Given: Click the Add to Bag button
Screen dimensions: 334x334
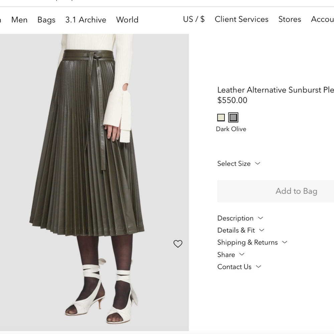Looking at the screenshot, I should [x=296, y=191].
